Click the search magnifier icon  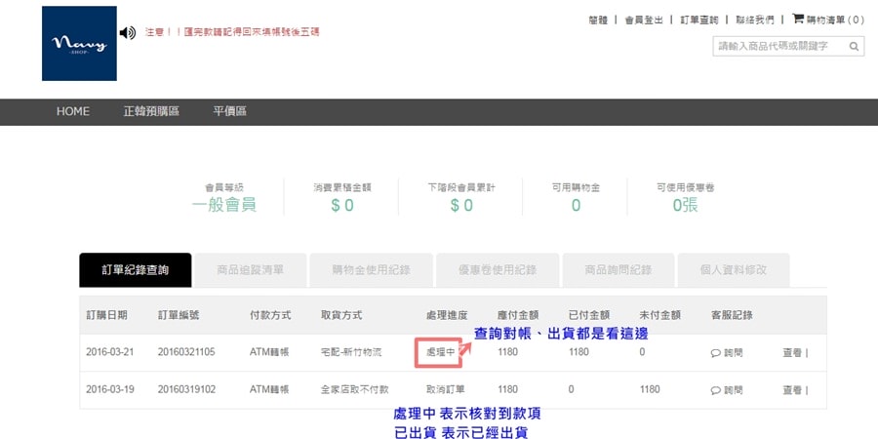pyautogui.click(x=855, y=46)
